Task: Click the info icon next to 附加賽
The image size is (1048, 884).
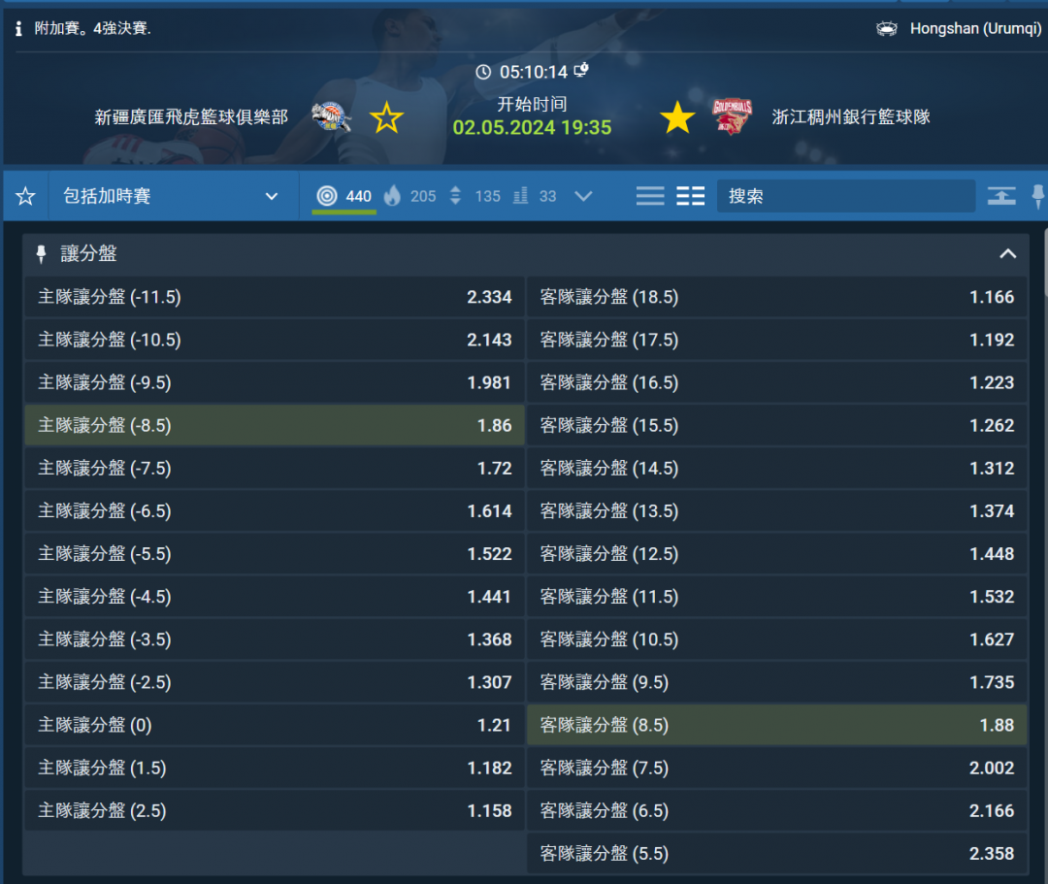Action: [18, 29]
